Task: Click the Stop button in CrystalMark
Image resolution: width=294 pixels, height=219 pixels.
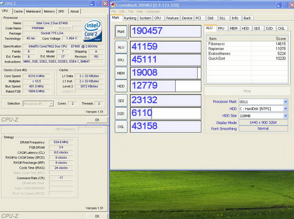Action: point(247,91)
